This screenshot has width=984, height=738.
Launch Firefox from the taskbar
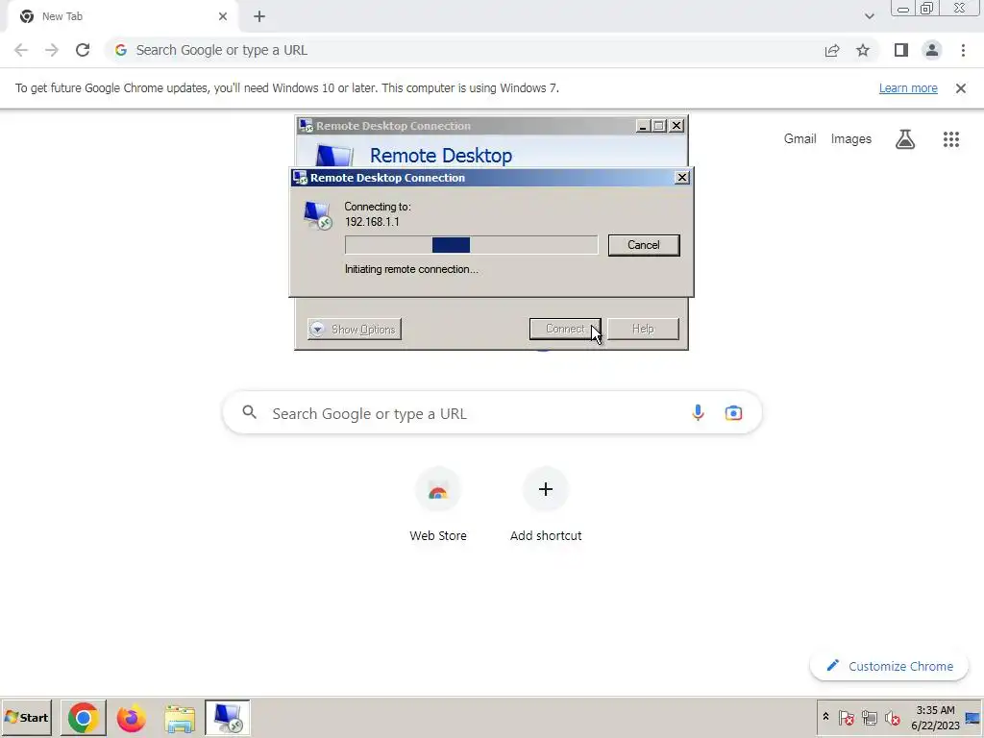[131, 718]
